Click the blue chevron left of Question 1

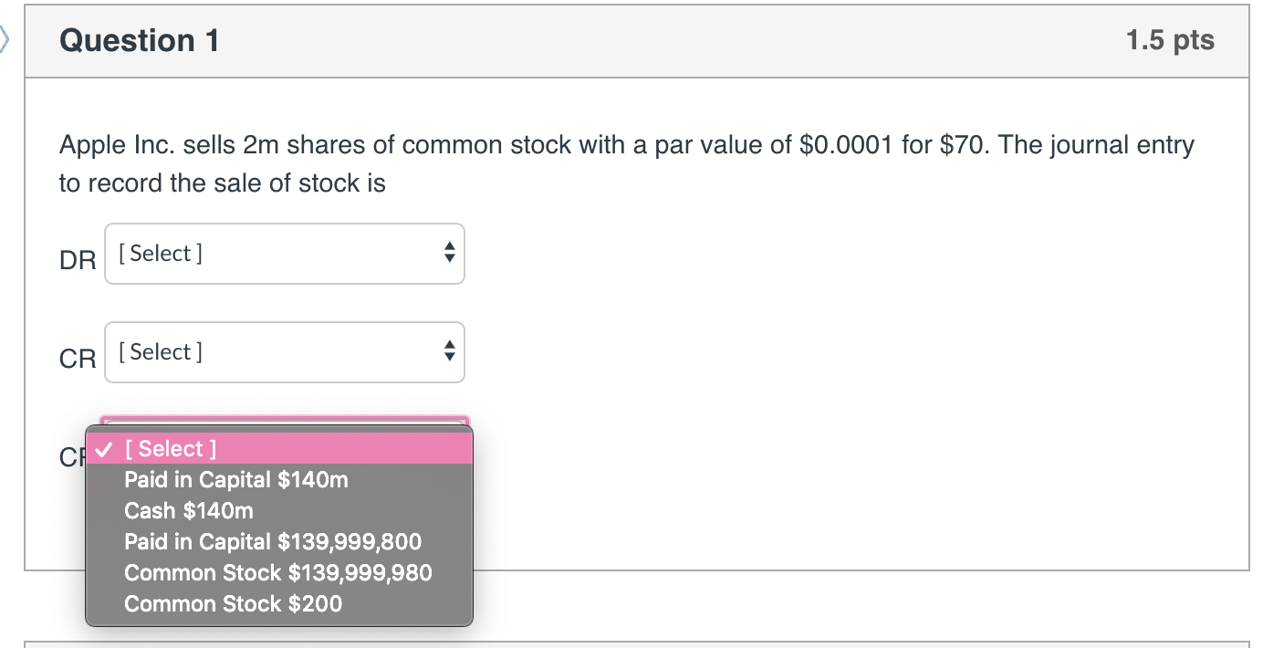[x=5, y=40]
